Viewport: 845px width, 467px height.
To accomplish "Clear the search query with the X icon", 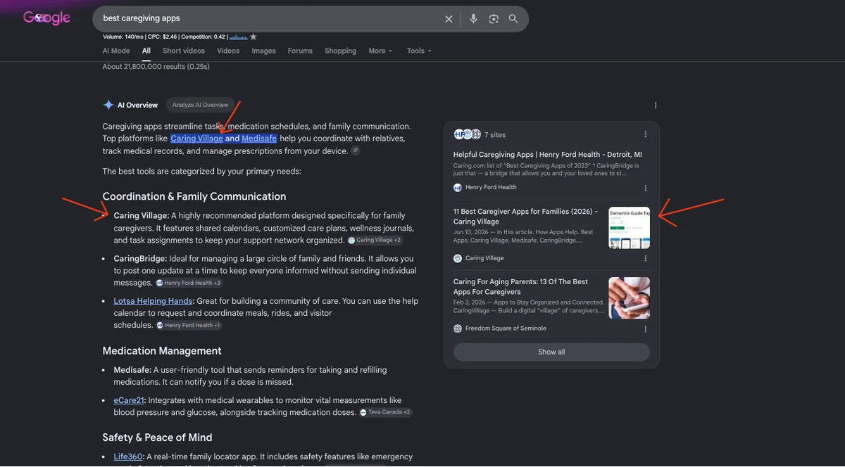I will tap(449, 19).
